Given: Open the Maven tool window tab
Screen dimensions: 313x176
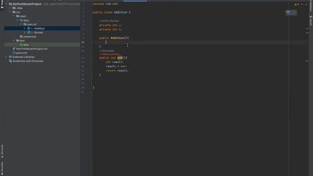Looking at the screenshot, I should (x=311, y=21).
